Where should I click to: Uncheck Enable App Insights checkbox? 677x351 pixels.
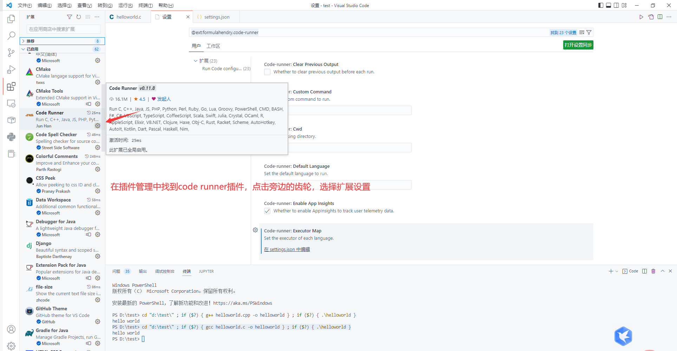(267, 211)
